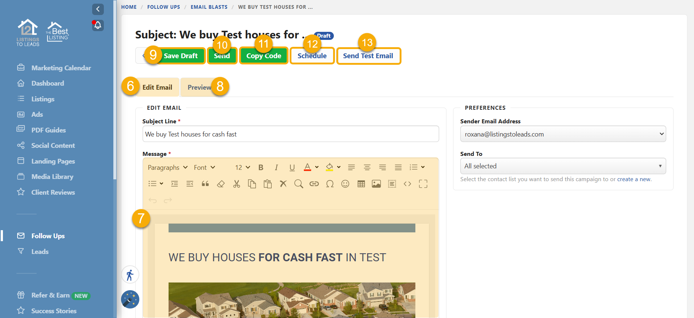Open the notifications bell in the sidebar
694x318 pixels.
(x=98, y=25)
